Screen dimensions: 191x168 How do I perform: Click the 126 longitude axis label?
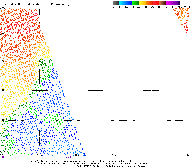pyautogui.click(x=77, y=155)
